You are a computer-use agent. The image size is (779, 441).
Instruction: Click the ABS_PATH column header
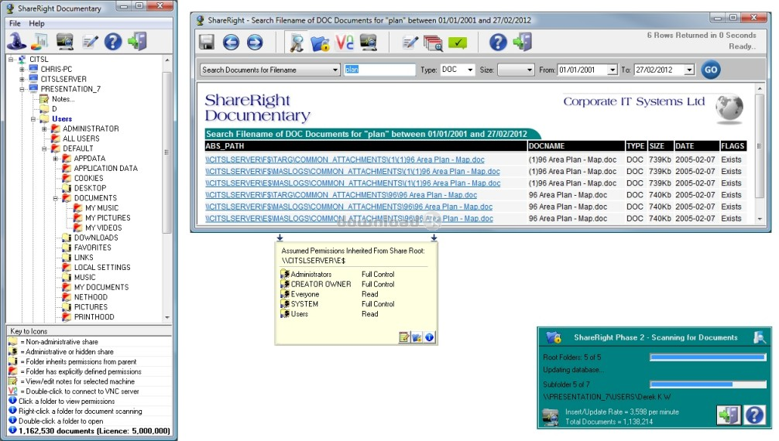click(365, 146)
